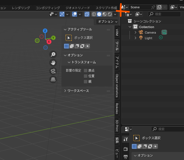This screenshot has width=184, height=160.
Task: Collapse the トランスフォーム subpanel
Action: pyautogui.click(x=69, y=62)
